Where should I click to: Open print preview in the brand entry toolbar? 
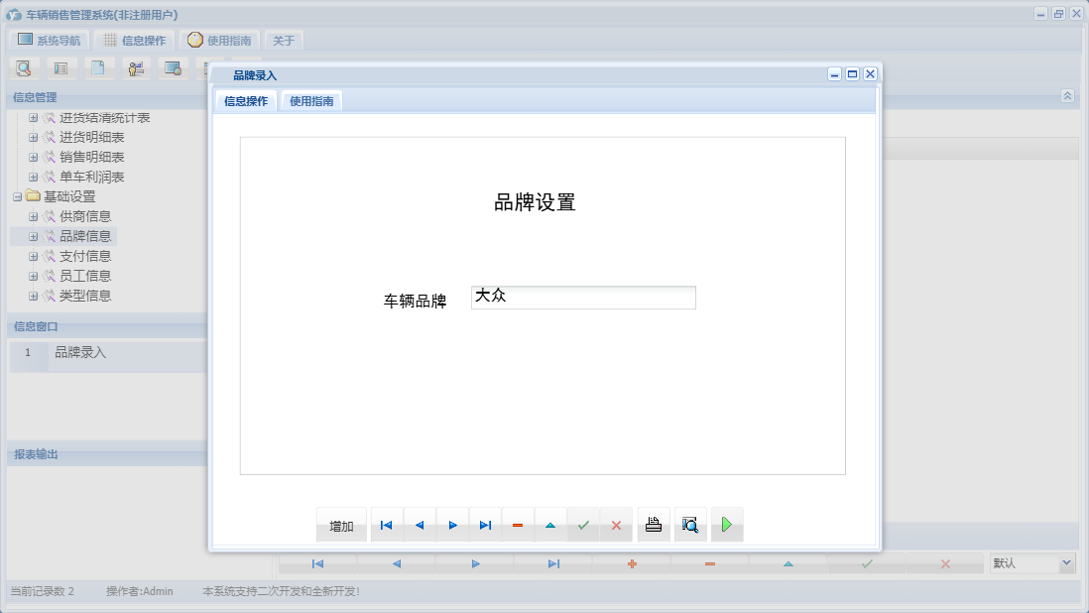pyautogui.click(x=689, y=525)
